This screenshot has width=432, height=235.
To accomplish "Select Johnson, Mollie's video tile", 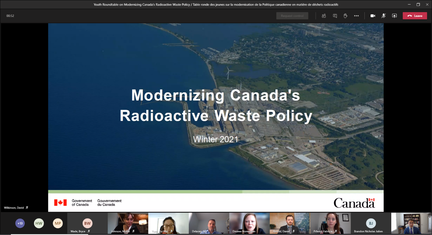I will pos(128,224).
